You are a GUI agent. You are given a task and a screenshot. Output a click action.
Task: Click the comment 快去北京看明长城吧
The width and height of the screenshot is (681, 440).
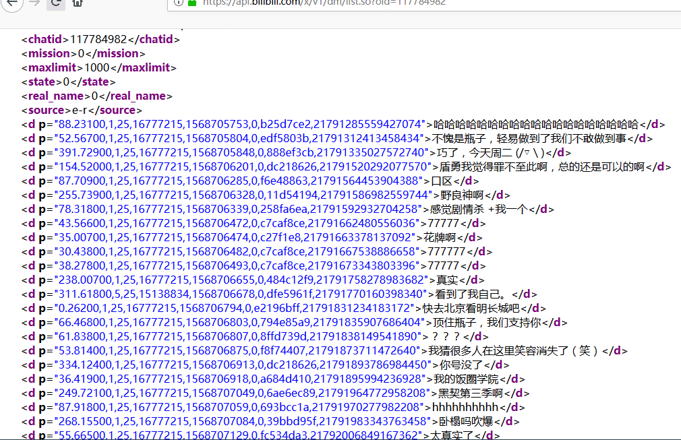pos(471,309)
